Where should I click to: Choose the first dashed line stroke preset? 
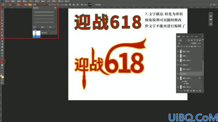pos(44,15)
